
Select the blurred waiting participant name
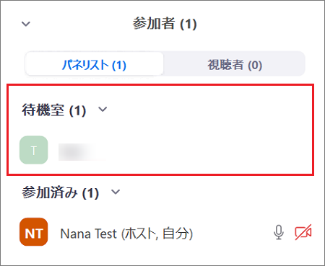point(82,152)
